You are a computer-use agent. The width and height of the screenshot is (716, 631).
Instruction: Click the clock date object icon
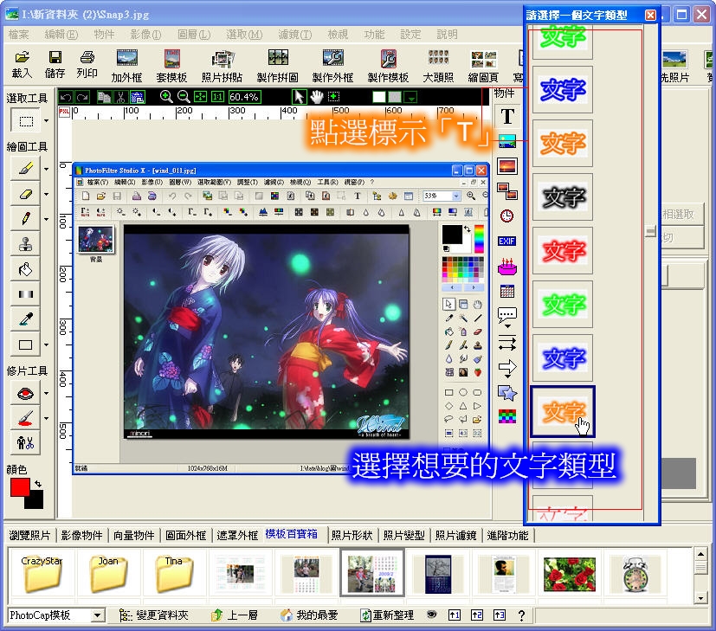(x=506, y=216)
